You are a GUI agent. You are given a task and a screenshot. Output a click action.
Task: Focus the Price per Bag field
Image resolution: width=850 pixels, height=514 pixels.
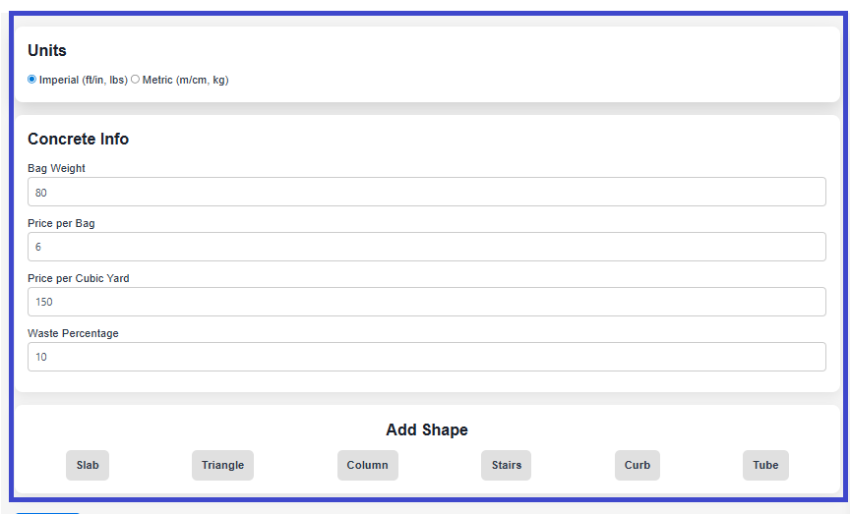426,247
